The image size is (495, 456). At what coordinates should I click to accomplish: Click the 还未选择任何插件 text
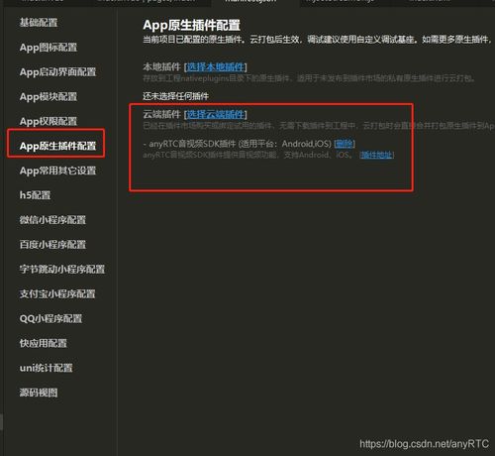click(175, 96)
